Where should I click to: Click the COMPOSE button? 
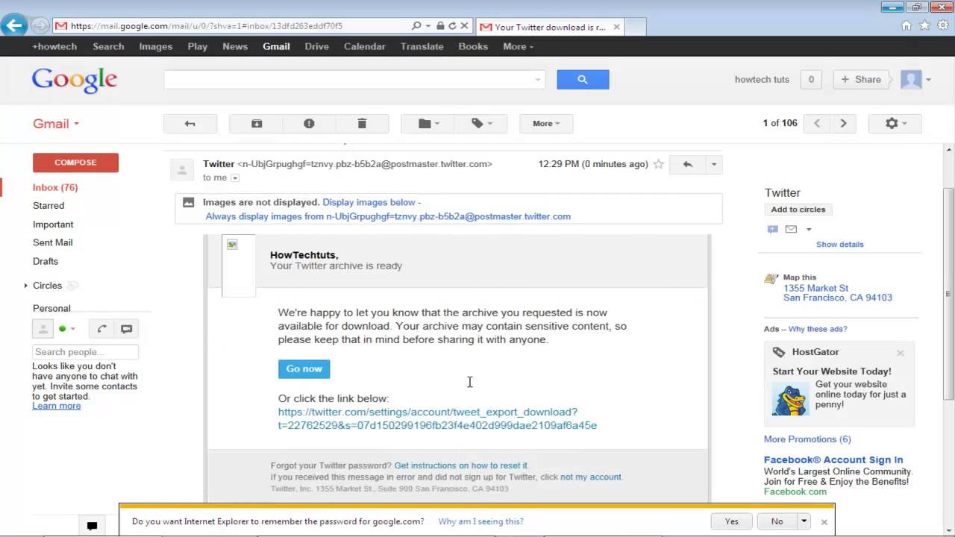pos(75,163)
